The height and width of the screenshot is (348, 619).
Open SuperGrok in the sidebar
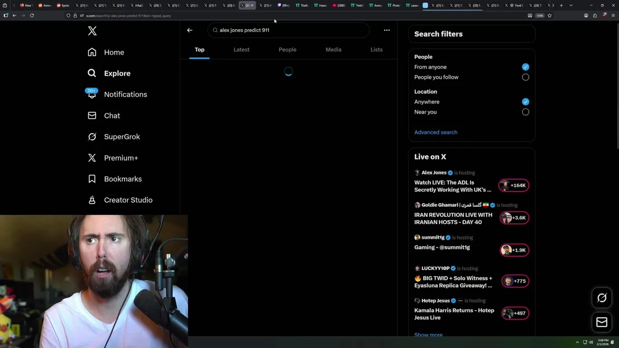pos(114,137)
